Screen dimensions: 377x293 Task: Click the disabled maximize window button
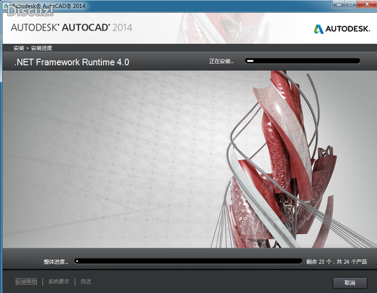pos(351,4)
